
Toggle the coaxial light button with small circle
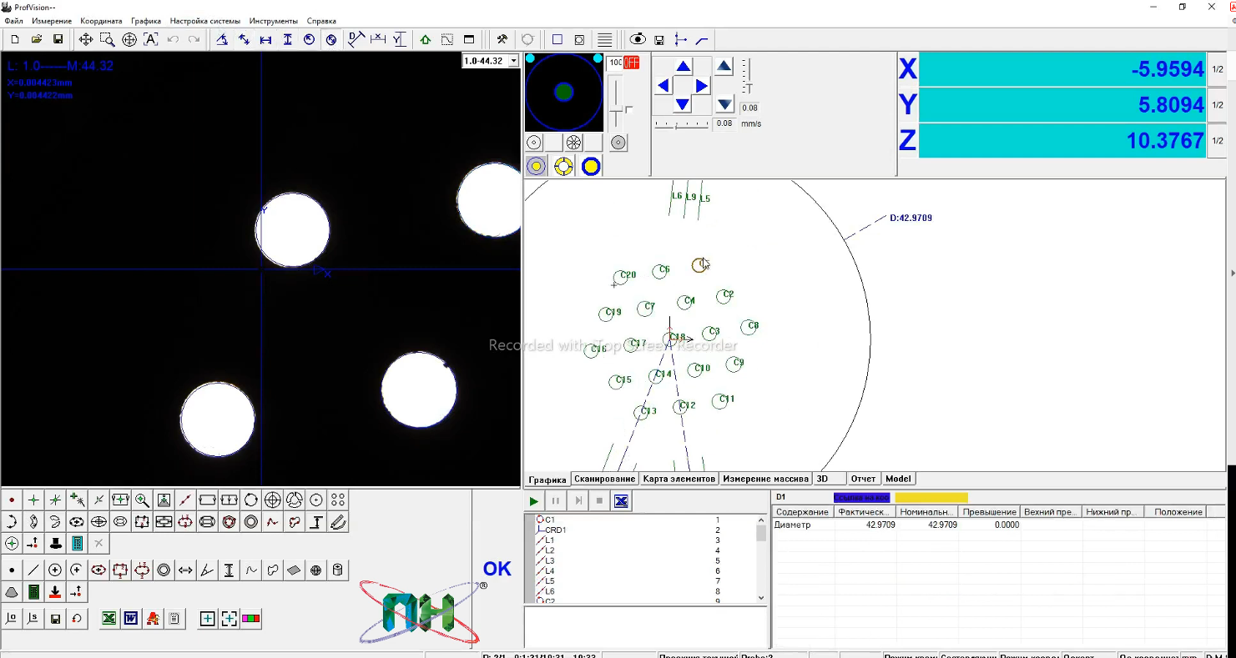[534, 143]
